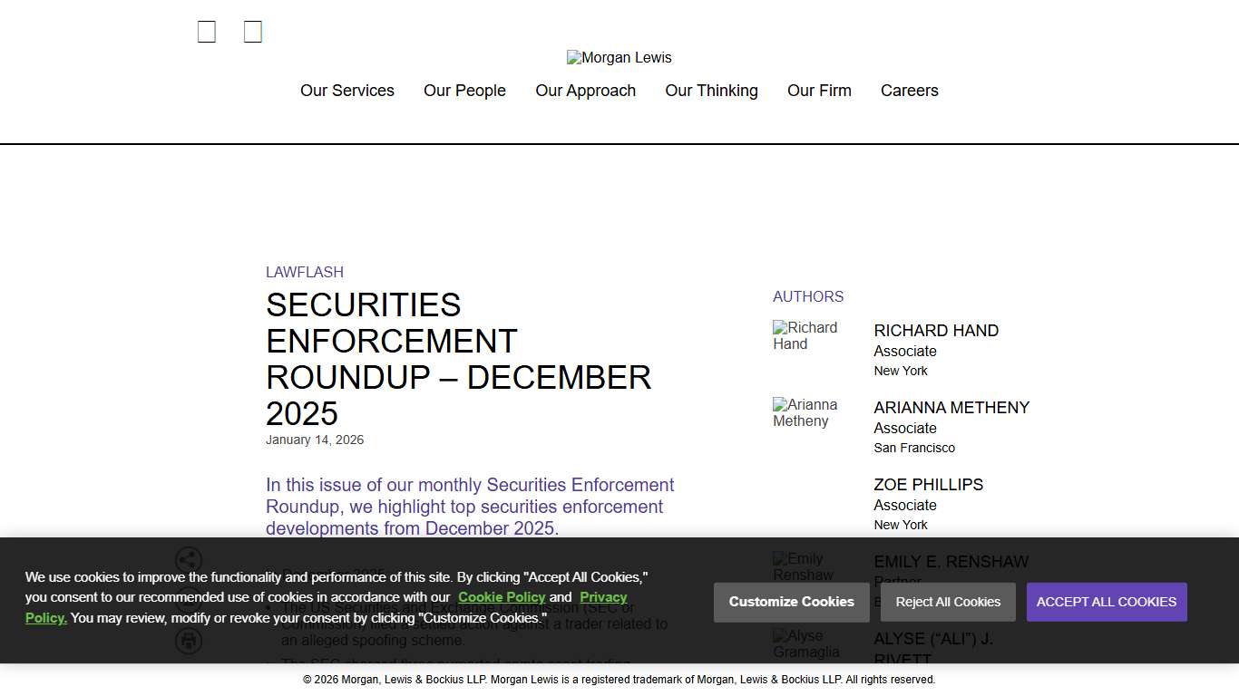Open the Our Approach menu
The image size is (1239, 696).
586,91
